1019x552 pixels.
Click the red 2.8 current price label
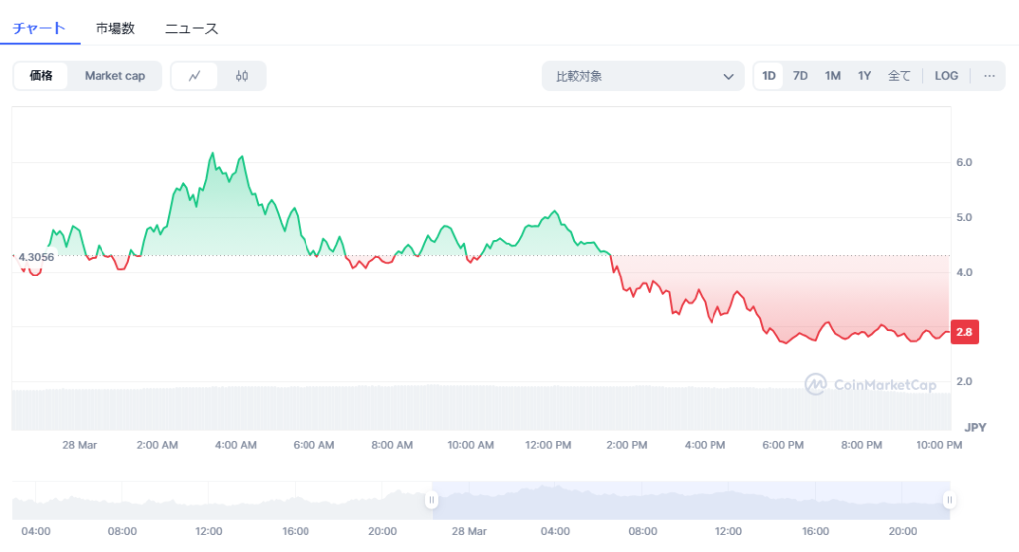[965, 333]
